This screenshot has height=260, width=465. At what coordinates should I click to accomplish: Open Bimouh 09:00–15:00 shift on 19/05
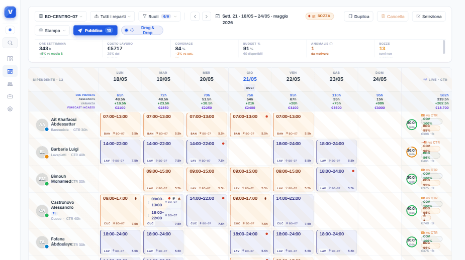(163, 179)
